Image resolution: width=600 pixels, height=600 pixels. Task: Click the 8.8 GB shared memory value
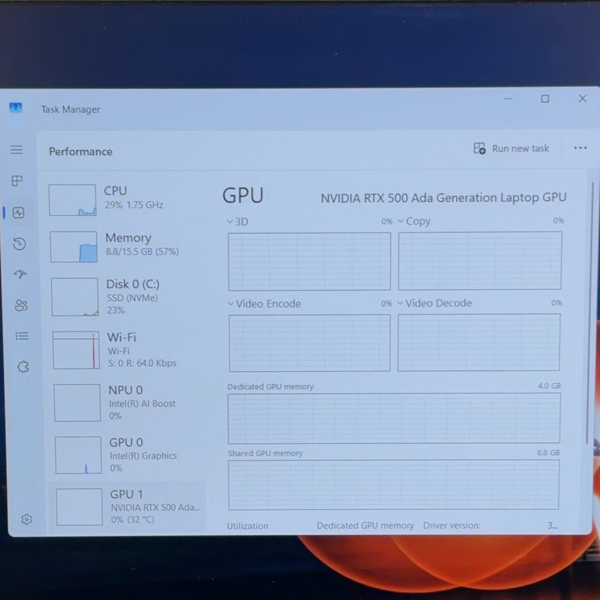coord(548,453)
